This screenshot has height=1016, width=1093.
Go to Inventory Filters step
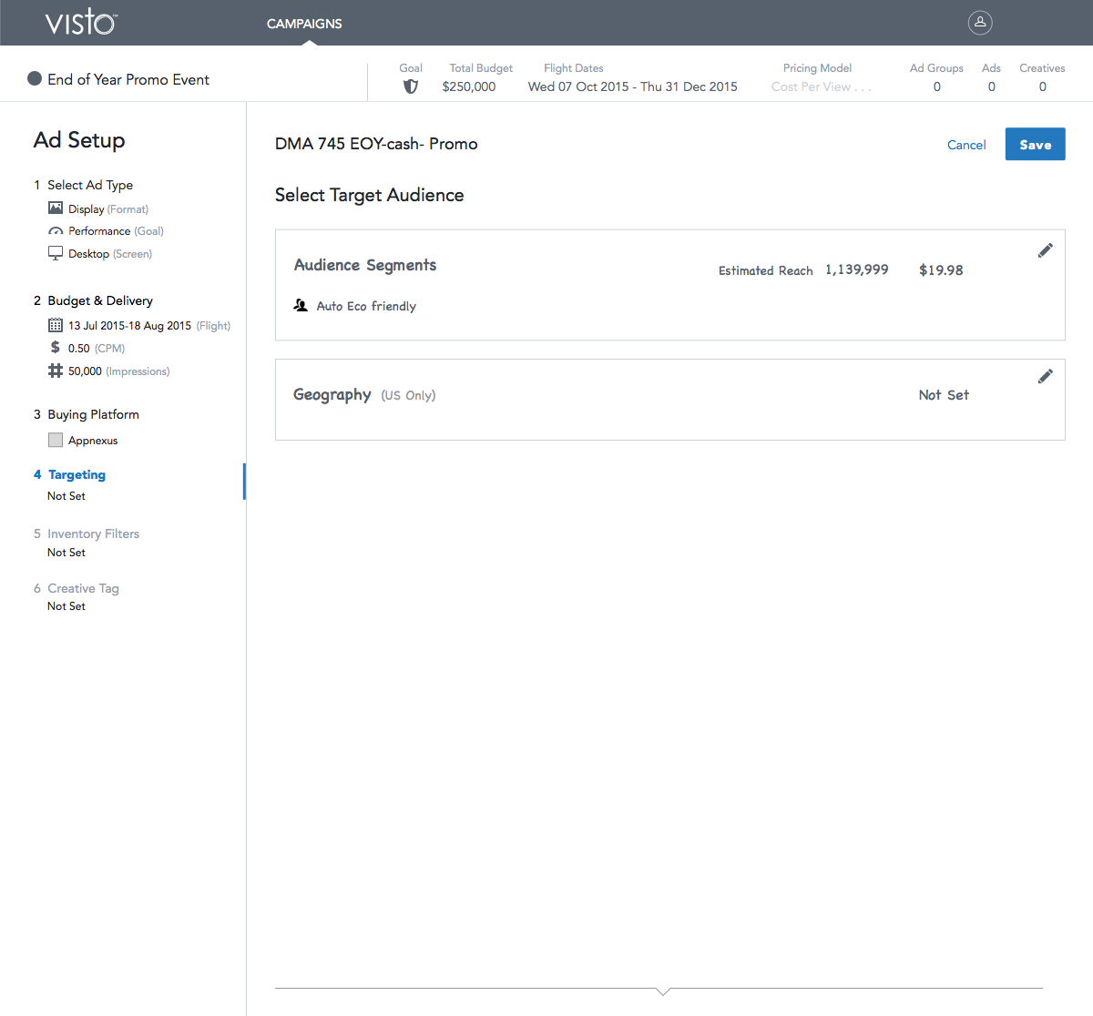tap(93, 533)
